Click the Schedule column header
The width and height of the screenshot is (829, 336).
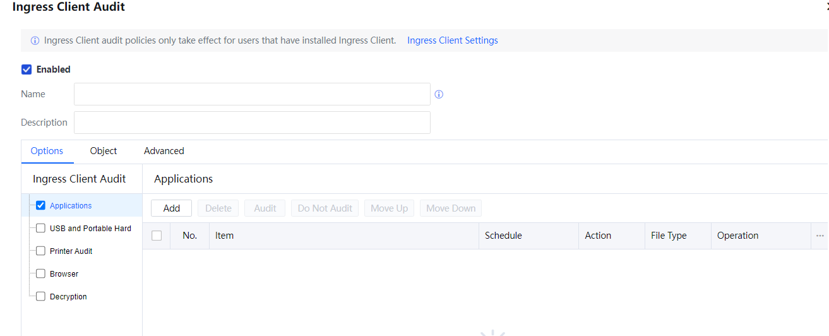coord(503,236)
